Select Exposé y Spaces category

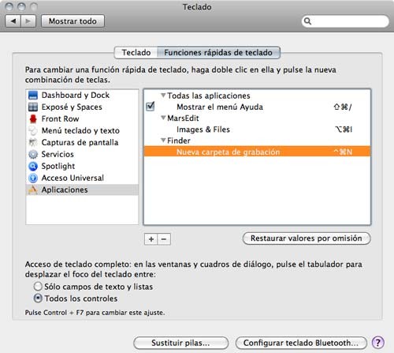coord(82,107)
